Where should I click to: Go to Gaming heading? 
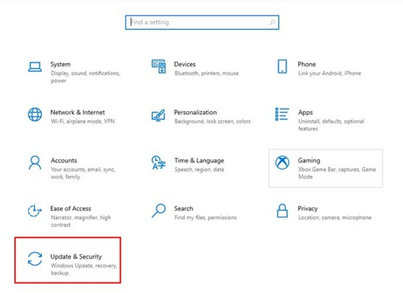point(309,160)
